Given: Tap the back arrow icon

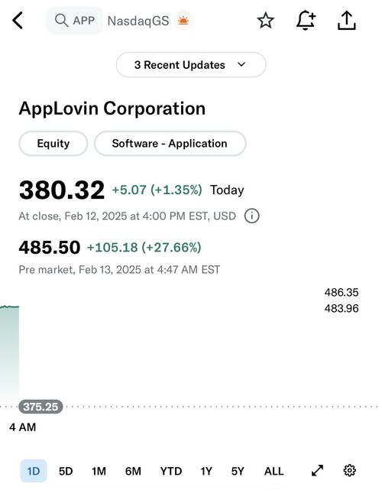Looking at the screenshot, I should point(18,21).
